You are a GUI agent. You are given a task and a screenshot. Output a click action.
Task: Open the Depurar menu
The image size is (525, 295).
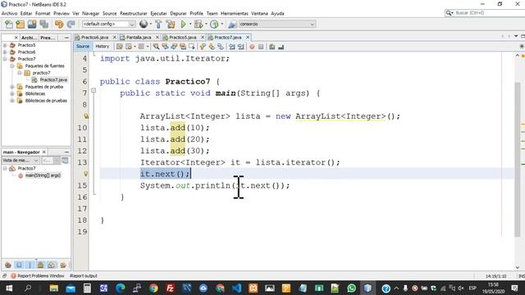(x=178, y=13)
